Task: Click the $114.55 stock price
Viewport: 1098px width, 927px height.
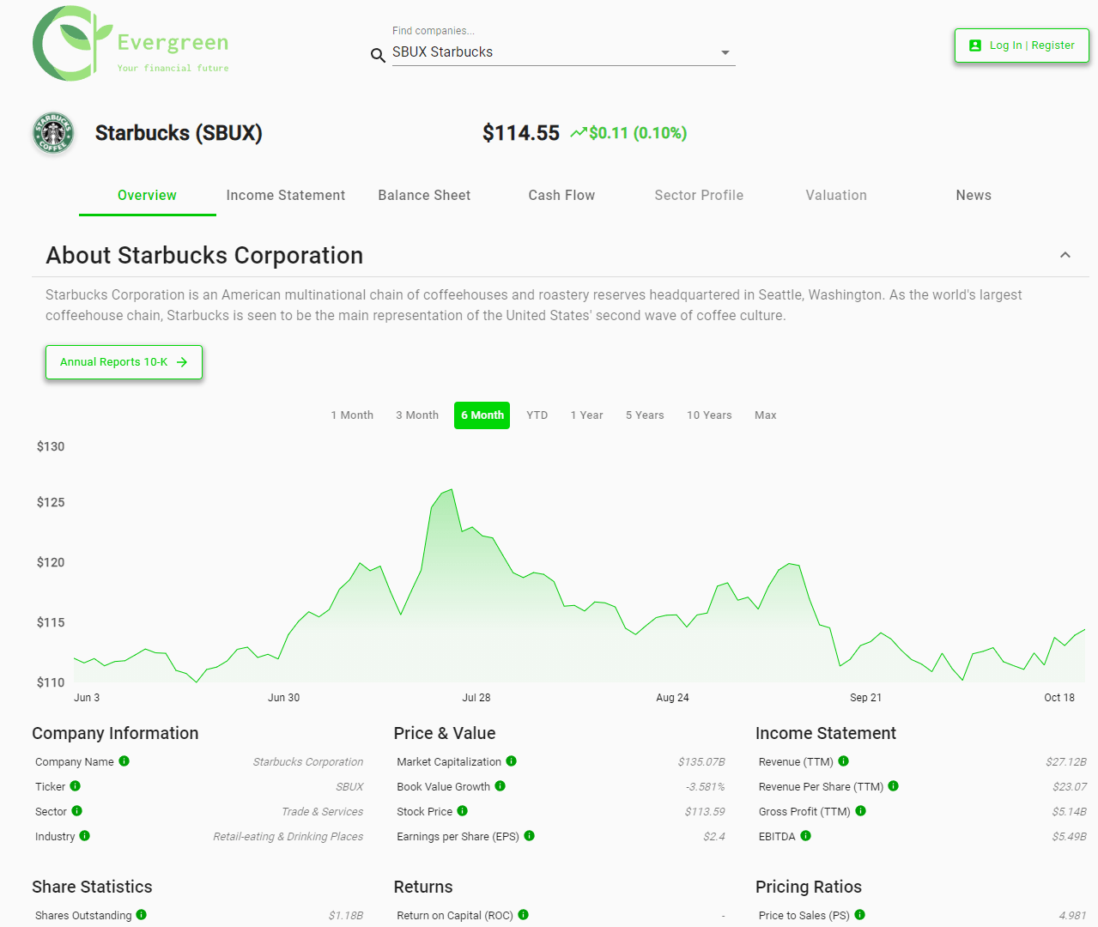Action: click(521, 133)
